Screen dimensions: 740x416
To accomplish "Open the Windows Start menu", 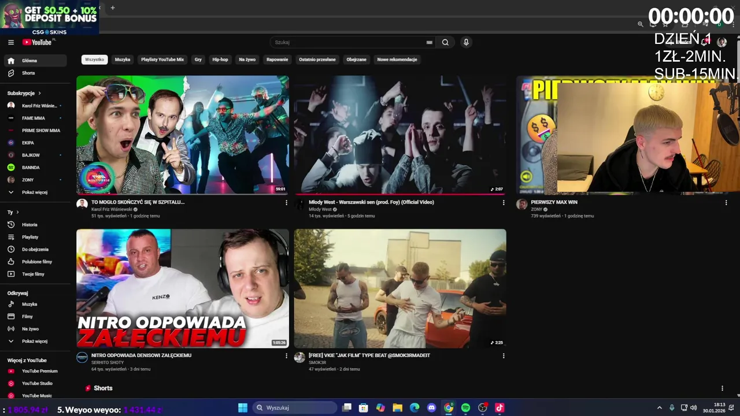I will [x=243, y=408].
